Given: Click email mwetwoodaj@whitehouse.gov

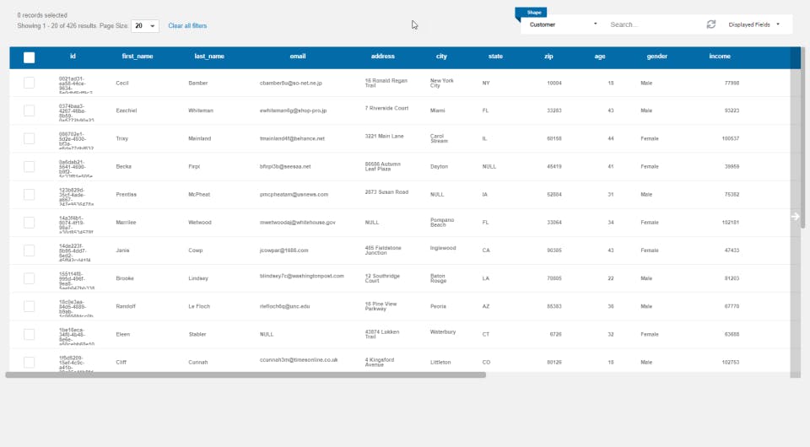Looking at the screenshot, I should pyautogui.click(x=298, y=223).
